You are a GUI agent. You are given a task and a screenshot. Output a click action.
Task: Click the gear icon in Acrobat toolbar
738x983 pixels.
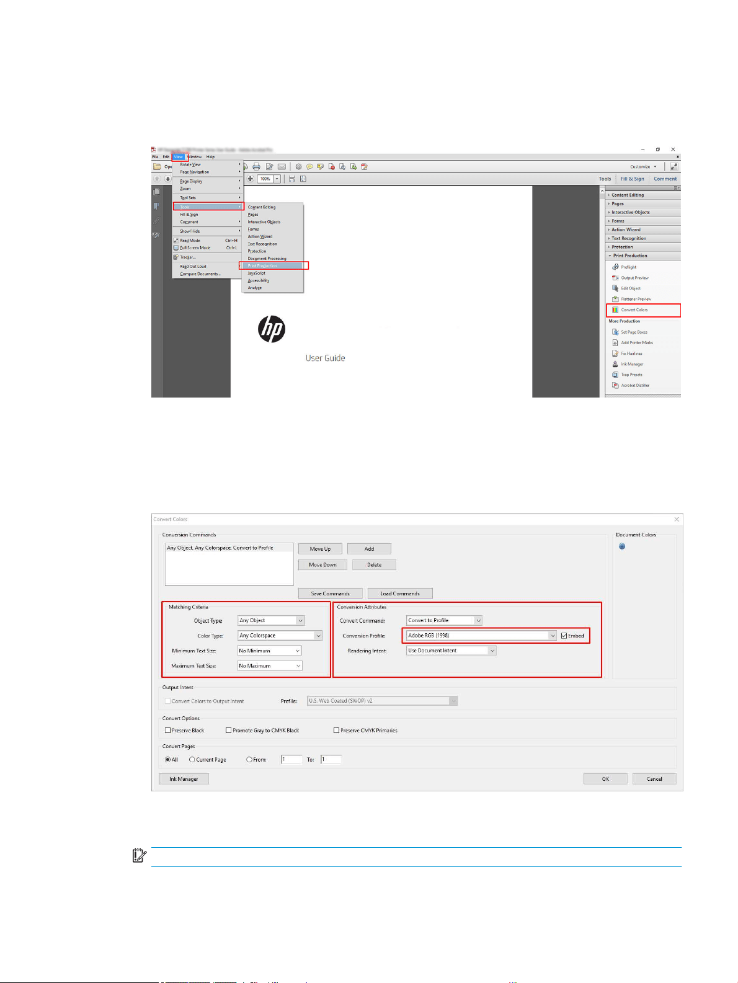(298, 167)
